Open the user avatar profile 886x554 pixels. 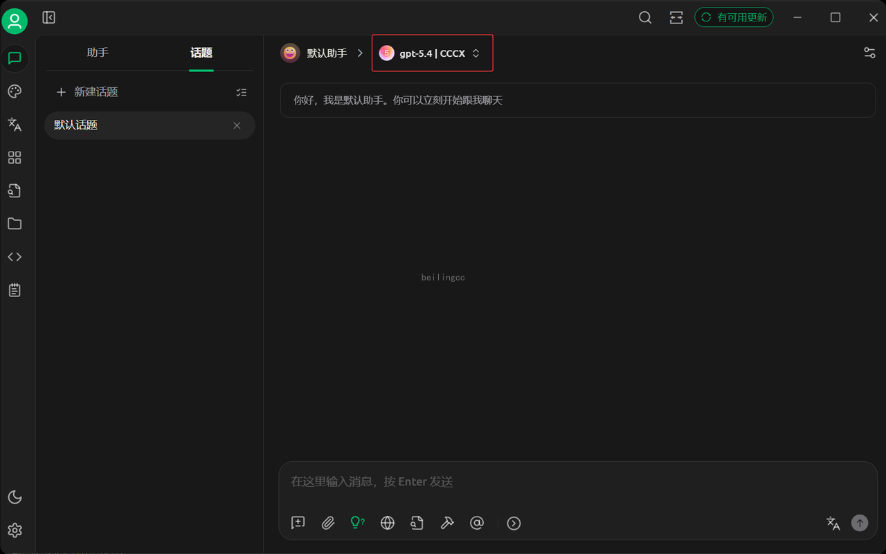15,21
